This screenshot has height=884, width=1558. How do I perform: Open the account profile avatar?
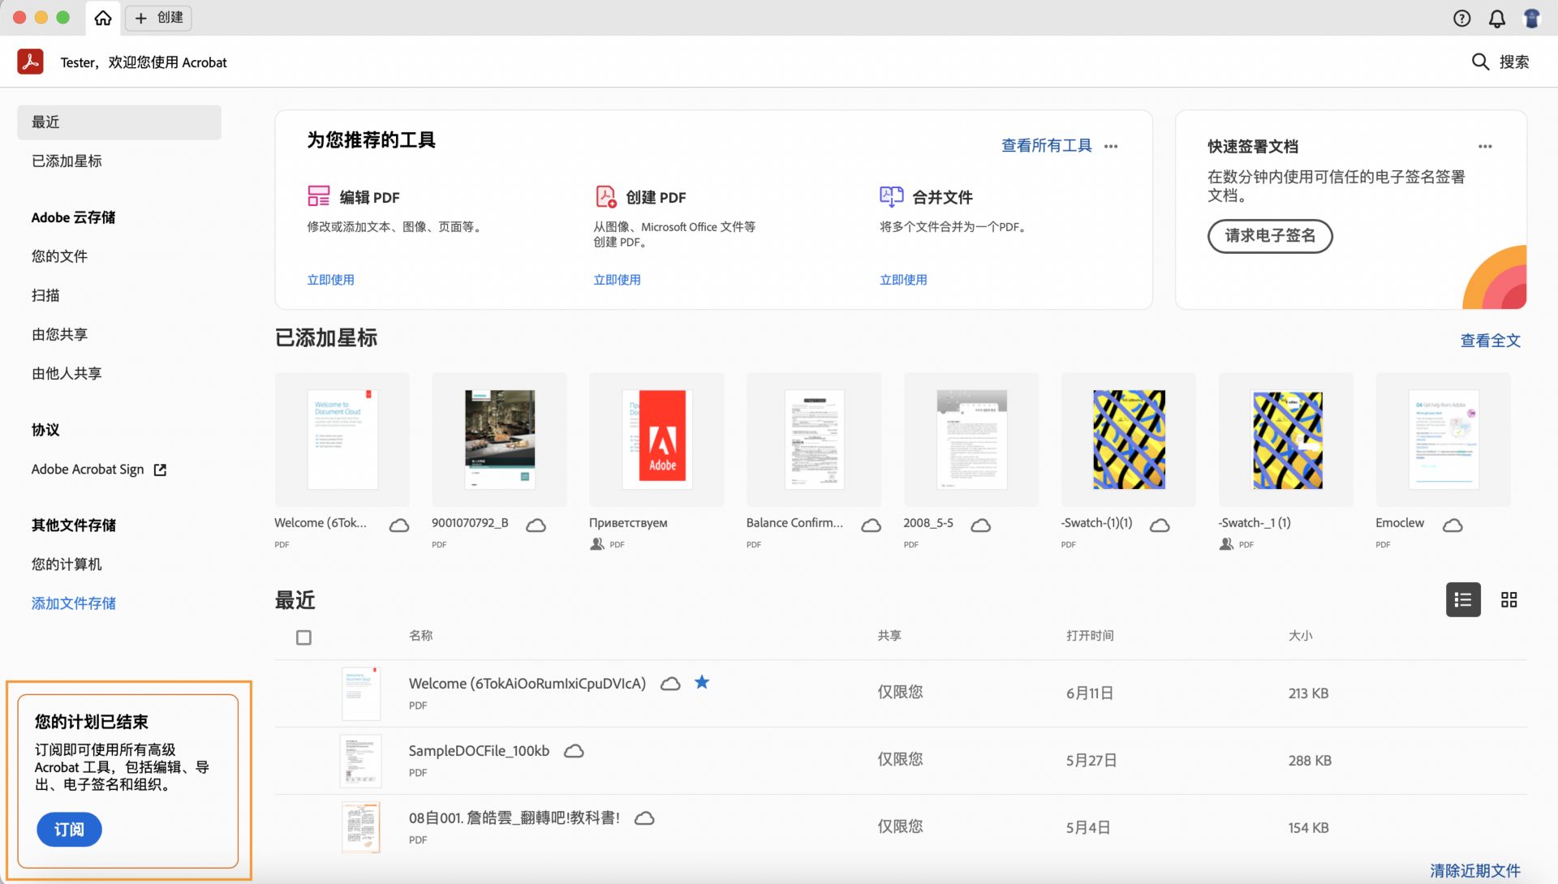[1531, 18]
